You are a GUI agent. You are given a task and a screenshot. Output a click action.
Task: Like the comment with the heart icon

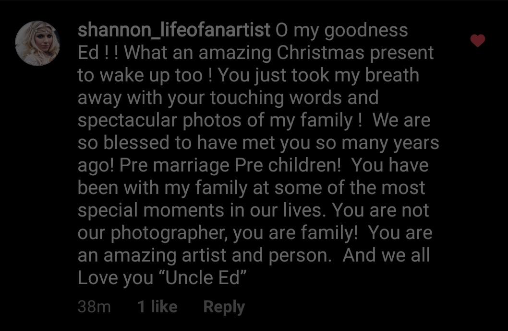click(x=478, y=41)
